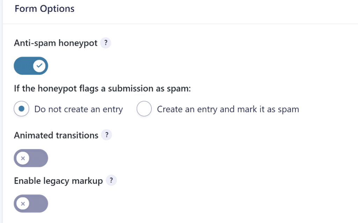
Task: Click the Create an entry radio label text
Action: pyautogui.click(x=228, y=109)
